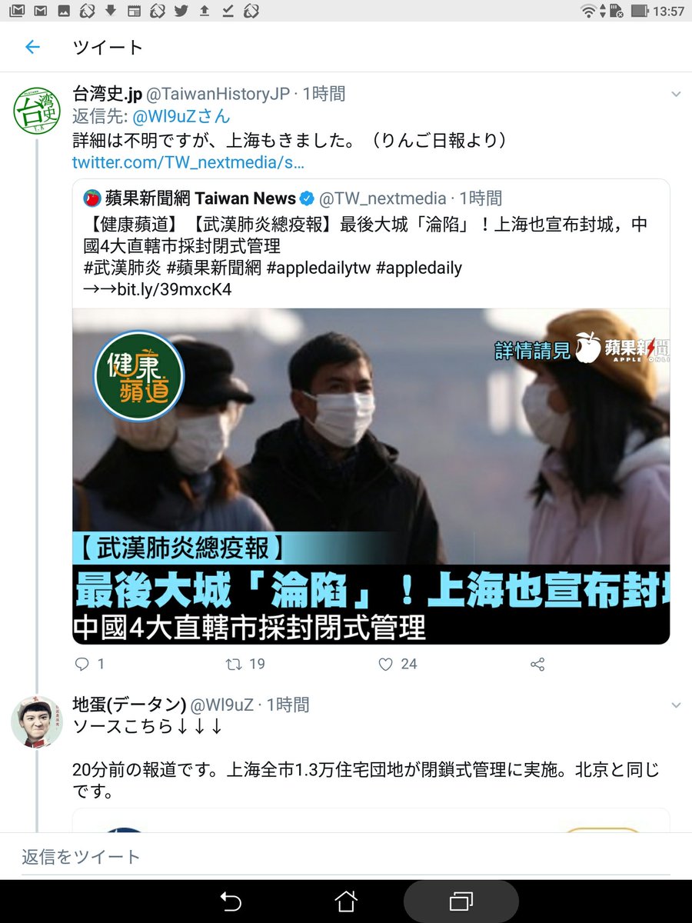Tap the Wi-Fi status bar icon
Image resolution: width=692 pixels, height=923 pixels.
[x=590, y=11]
